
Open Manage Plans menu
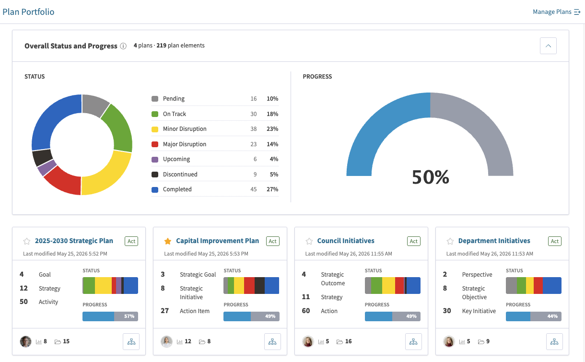click(x=556, y=12)
